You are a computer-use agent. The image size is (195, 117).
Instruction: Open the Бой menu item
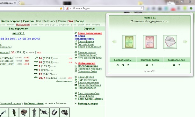pos(39,21)
